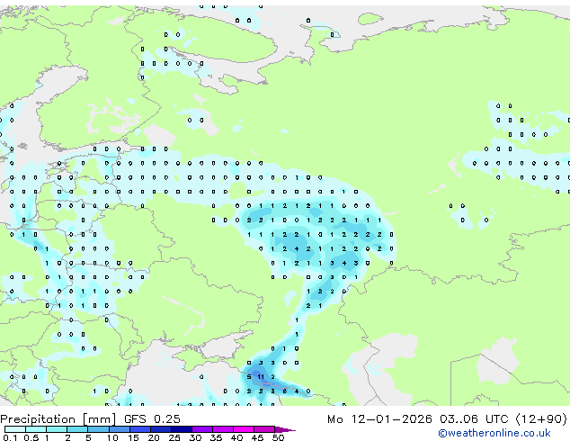This screenshot has height=441, width=570.
Task: Click the purple arrow tip past the 50 mark
Action: (x=285, y=429)
